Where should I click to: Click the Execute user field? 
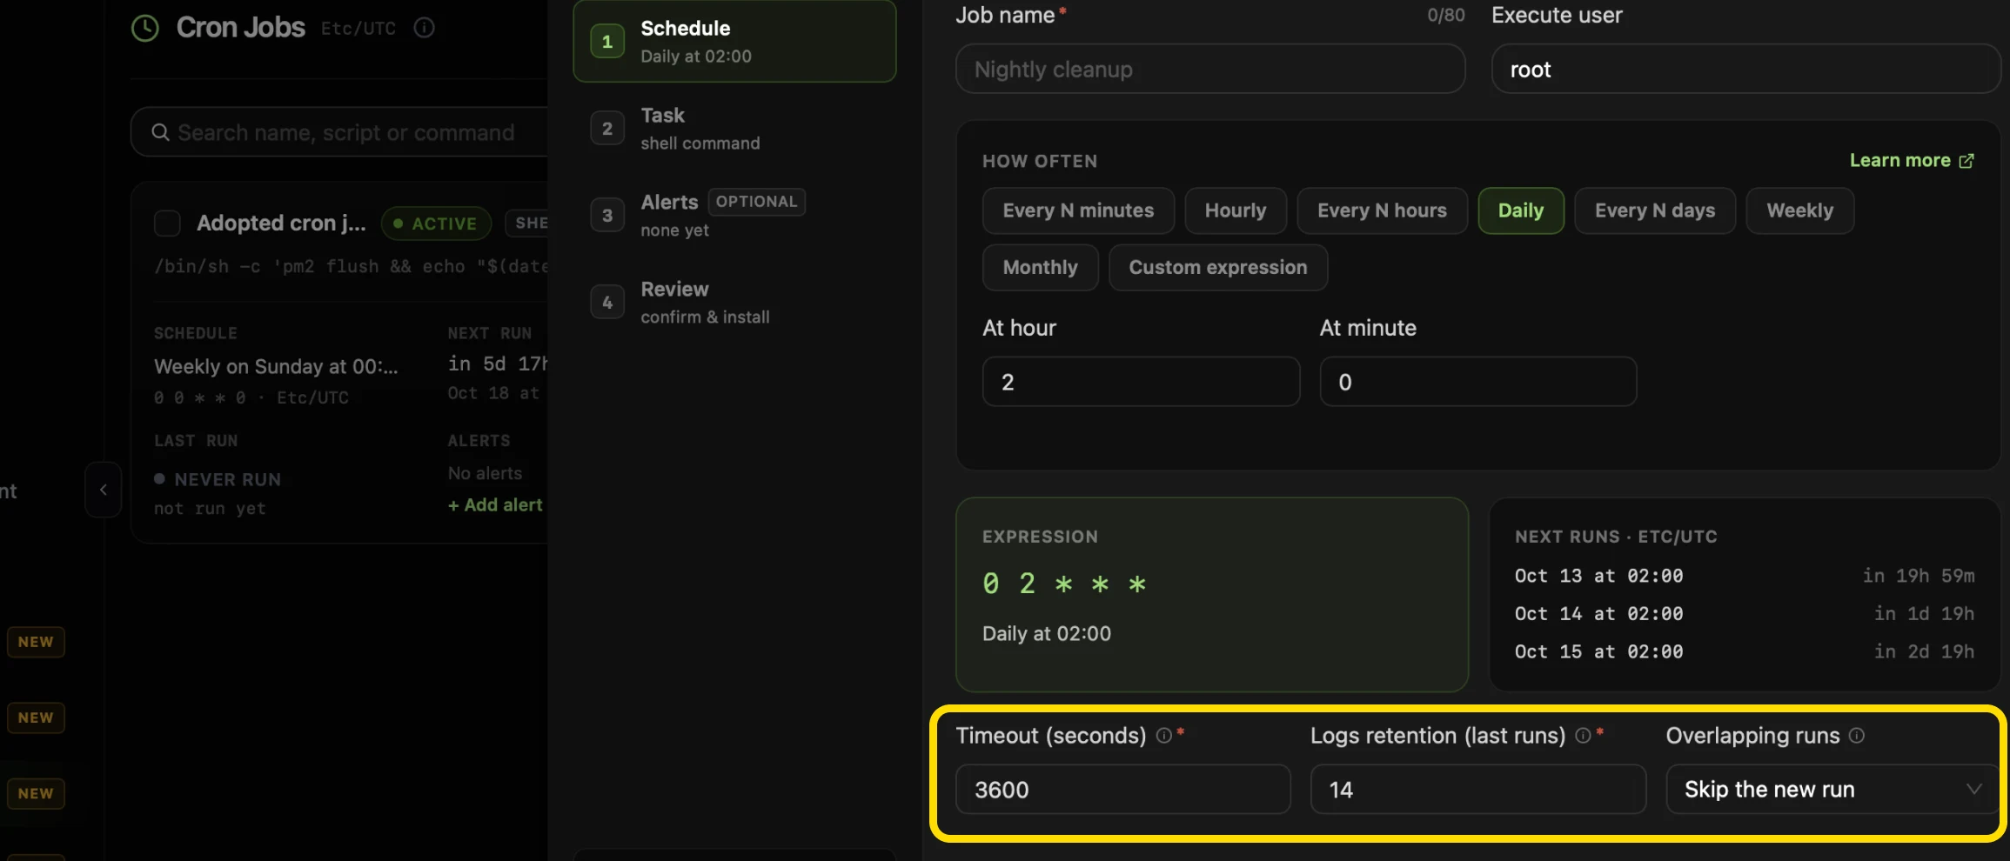(x=1746, y=69)
